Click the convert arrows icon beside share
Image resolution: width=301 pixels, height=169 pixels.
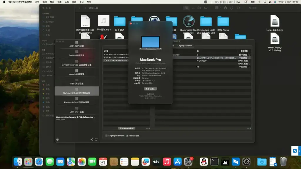click(x=96, y=139)
